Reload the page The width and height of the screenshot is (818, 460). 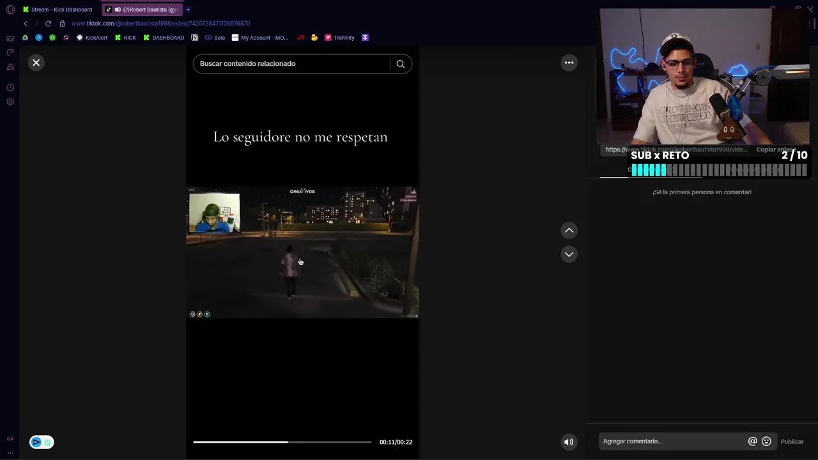[x=48, y=24]
